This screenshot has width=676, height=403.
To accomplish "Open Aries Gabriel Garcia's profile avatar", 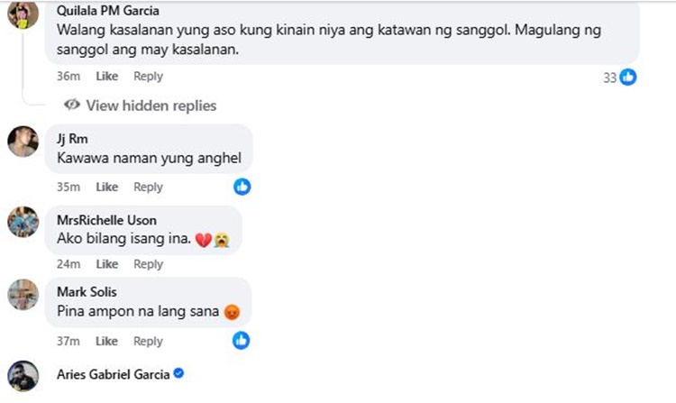I will 23,375.
